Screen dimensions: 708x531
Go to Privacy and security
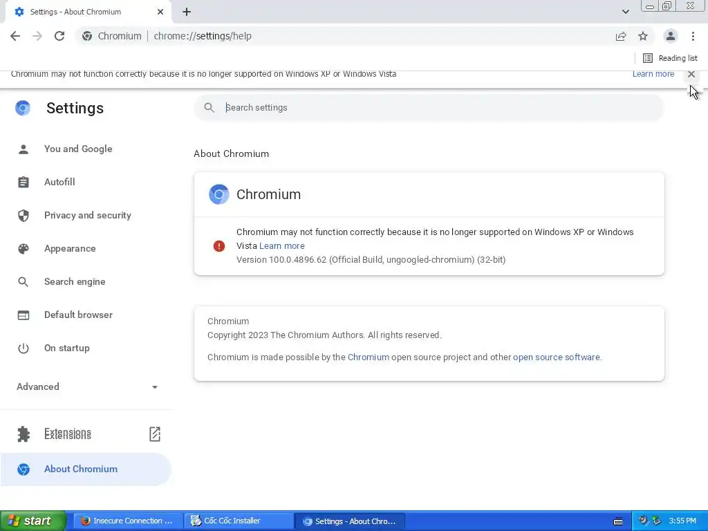(88, 216)
